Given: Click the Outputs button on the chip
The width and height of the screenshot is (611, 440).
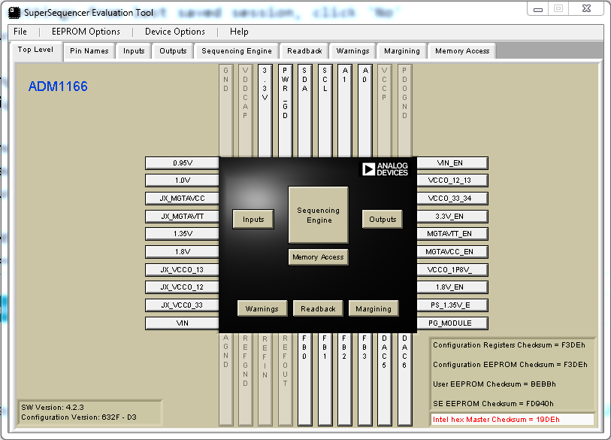Looking at the screenshot, I should point(383,219).
